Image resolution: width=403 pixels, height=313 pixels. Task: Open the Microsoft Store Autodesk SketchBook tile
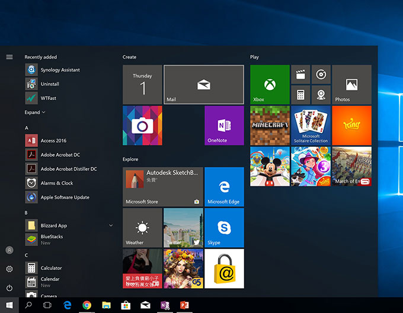pos(163,187)
